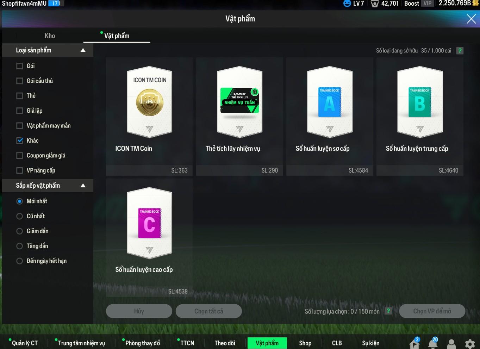Image resolution: width=480 pixels, height=349 pixels.
Task: Click help icon beside owned item count
Action: 460,51
